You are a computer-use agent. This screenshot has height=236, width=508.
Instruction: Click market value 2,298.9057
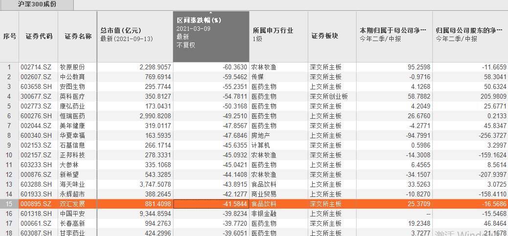click(x=135, y=67)
